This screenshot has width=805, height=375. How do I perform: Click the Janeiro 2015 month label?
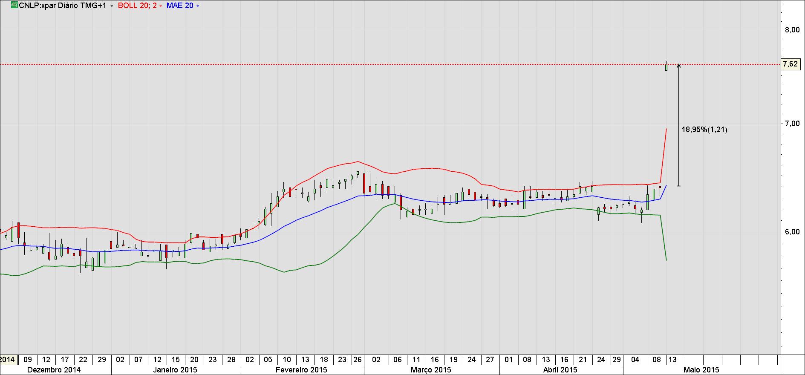175,370
